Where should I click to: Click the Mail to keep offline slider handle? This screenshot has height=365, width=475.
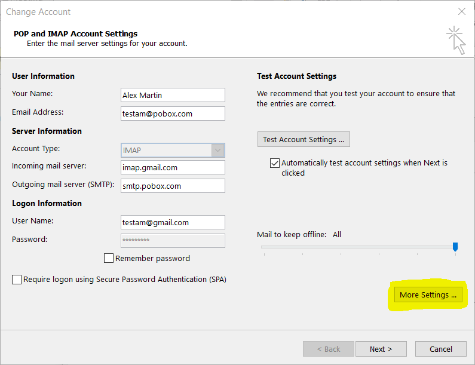click(455, 247)
